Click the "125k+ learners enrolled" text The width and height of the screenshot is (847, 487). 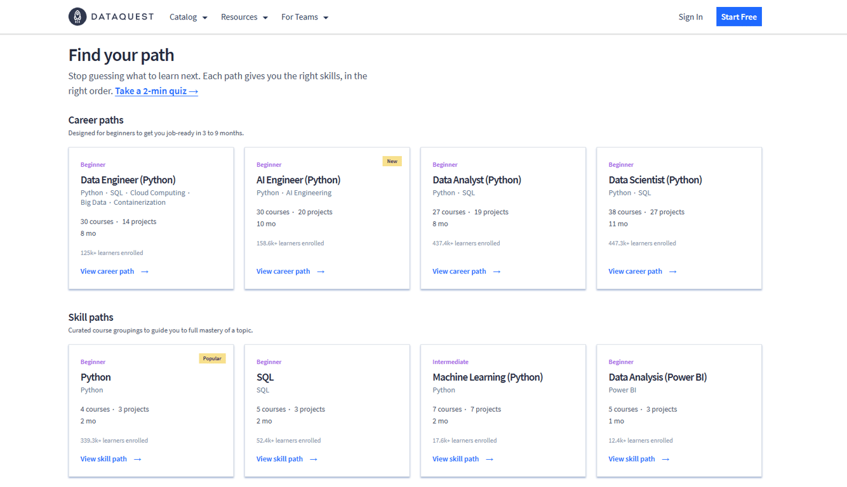click(112, 252)
